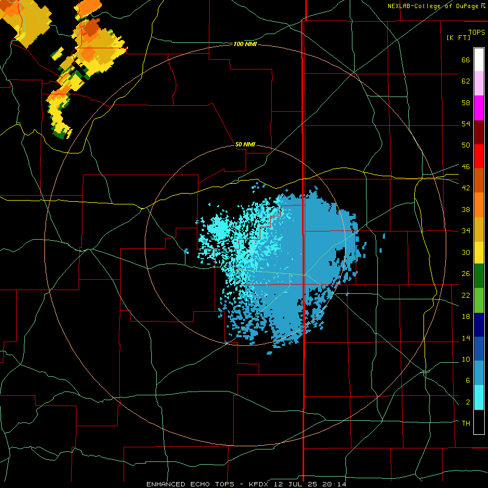Click the 42 legend value
This screenshot has height=488, width=488.
pos(466,188)
